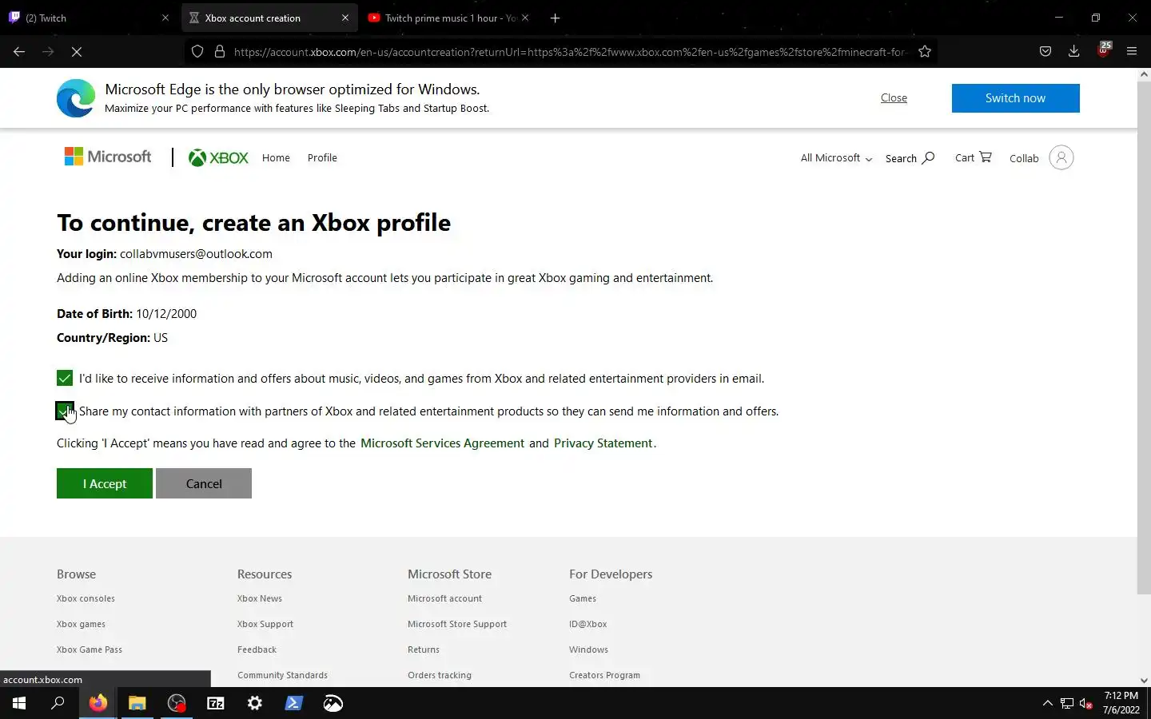
Task: Open File Explorer from taskbar
Action: pyautogui.click(x=137, y=703)
